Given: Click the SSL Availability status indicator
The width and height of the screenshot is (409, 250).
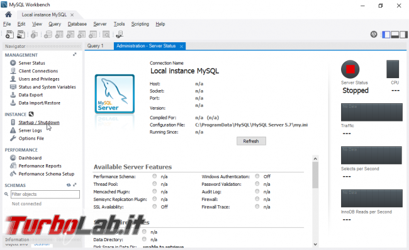Looking at the screenshot, I should click(154, 207).
